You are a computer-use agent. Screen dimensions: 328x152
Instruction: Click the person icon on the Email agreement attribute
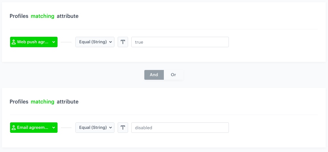click(x=14, y=128)
